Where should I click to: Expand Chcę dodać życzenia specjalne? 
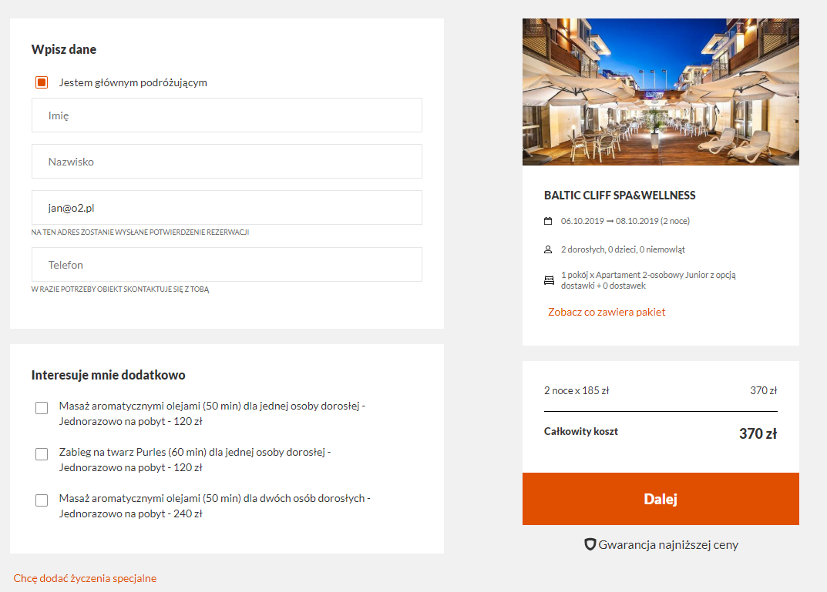85,578
